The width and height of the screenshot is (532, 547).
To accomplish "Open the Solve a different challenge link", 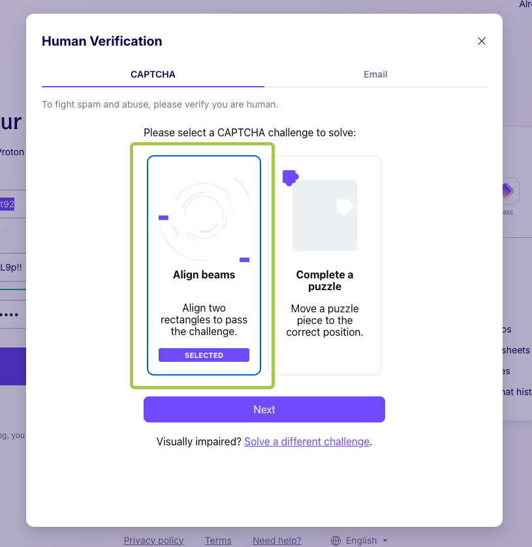I will [306, 441].
